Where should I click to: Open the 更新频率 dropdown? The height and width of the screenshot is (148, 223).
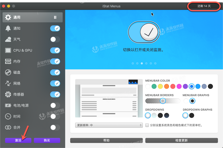(109, 125)
